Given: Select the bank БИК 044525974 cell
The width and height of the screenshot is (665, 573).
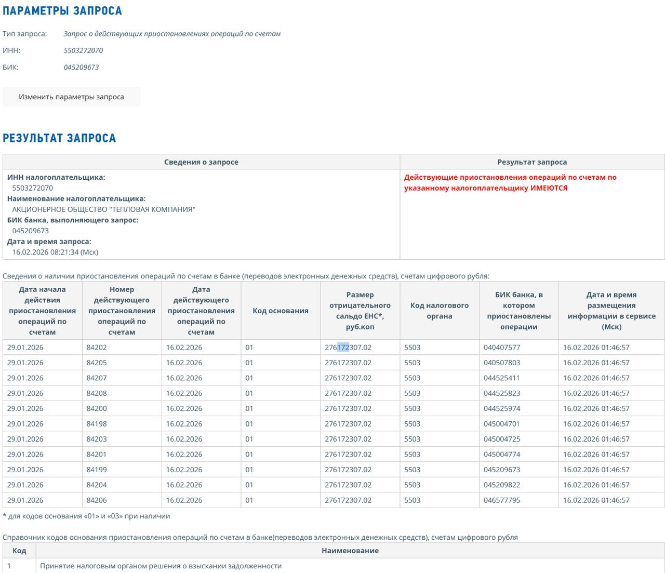Looking at the screenshot, I should click(x=502, y=408).
